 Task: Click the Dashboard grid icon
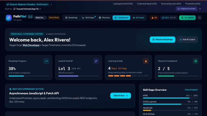pyautogui.click(x=116, y=18)
